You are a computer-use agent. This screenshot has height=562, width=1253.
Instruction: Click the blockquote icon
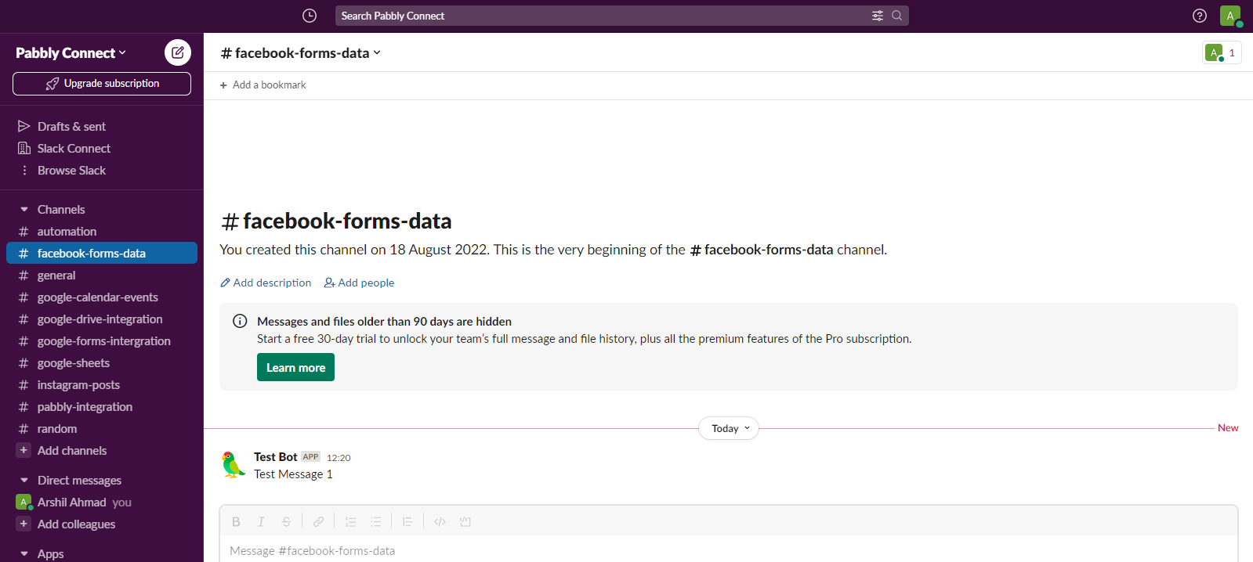pos(407,522)
